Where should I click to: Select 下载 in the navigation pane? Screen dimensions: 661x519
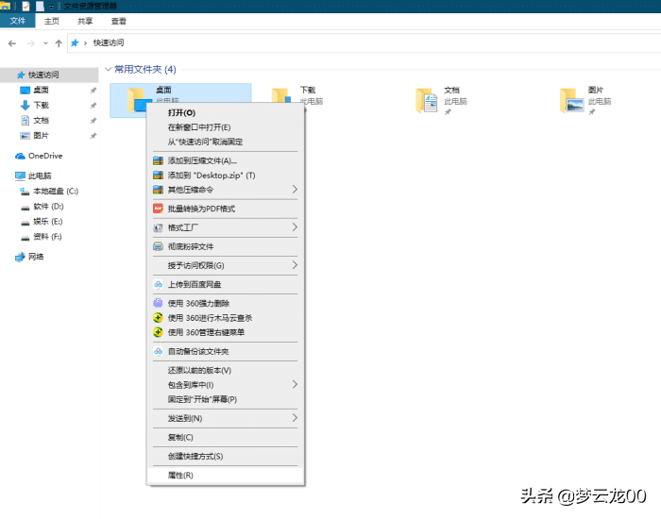click(41, 105)
